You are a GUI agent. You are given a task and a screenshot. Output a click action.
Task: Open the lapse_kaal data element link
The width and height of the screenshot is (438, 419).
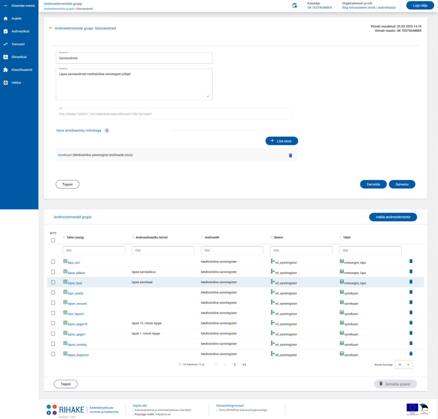click(75, 283)
